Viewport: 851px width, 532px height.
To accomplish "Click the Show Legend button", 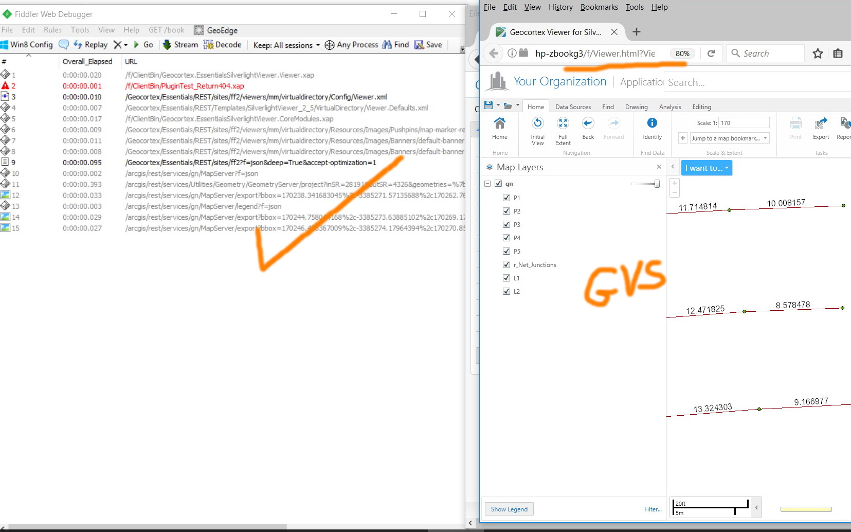I will coord(509,509).
